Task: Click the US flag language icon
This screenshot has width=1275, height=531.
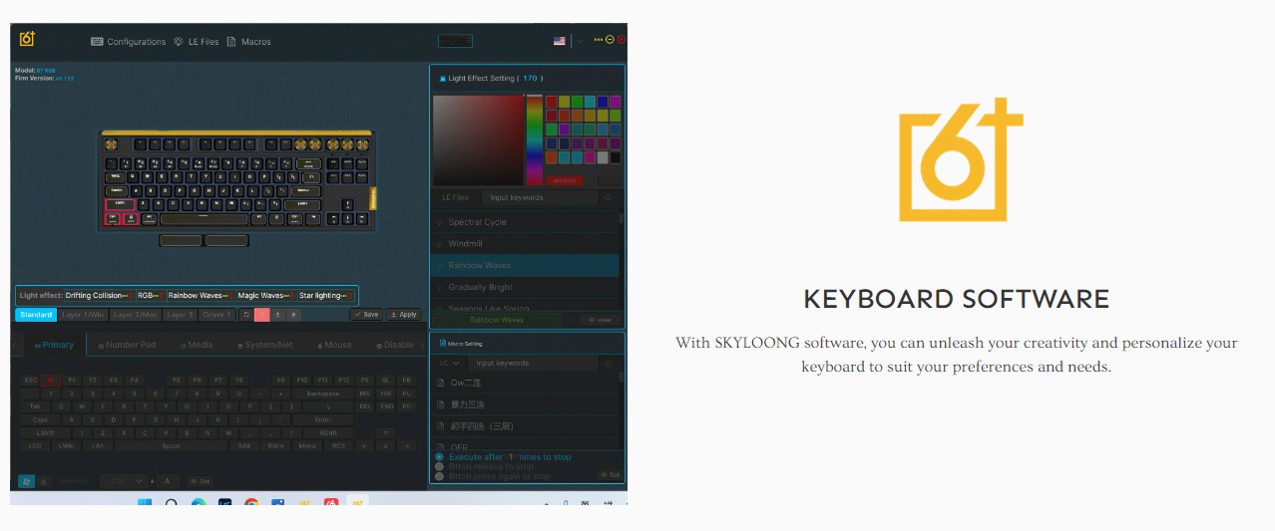Action: 560,41
